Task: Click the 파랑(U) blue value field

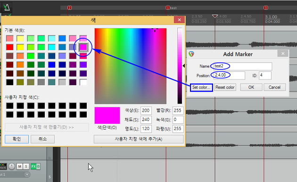Action: point(178,129)
